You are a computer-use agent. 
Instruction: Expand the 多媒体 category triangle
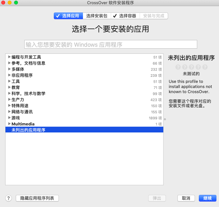[x=10, y=69]
